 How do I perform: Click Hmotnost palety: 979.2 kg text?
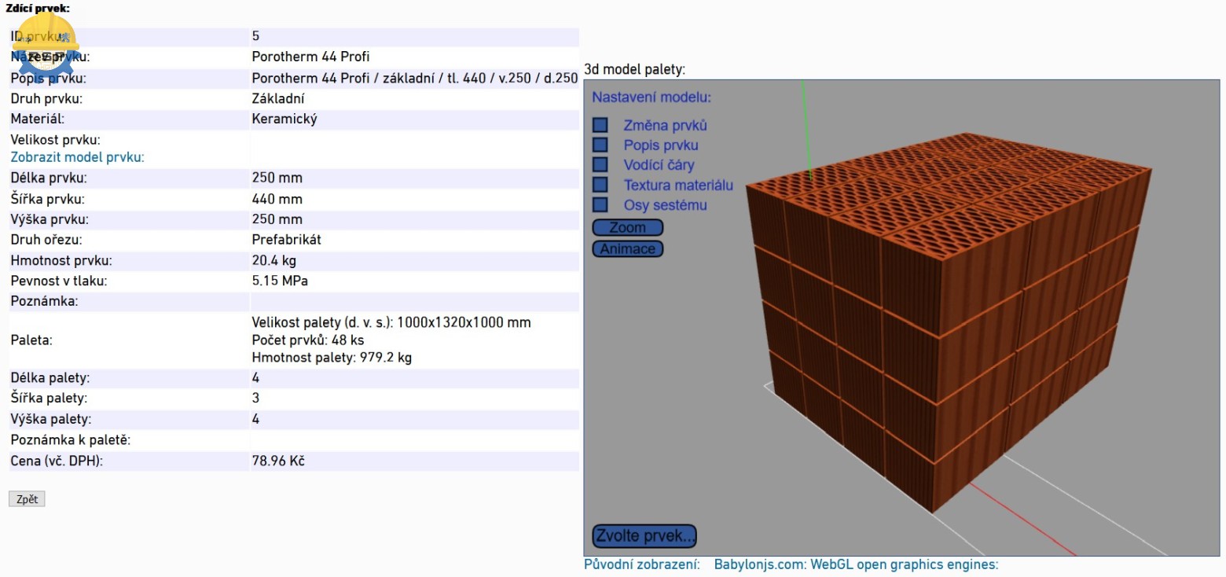pos(332,358)
